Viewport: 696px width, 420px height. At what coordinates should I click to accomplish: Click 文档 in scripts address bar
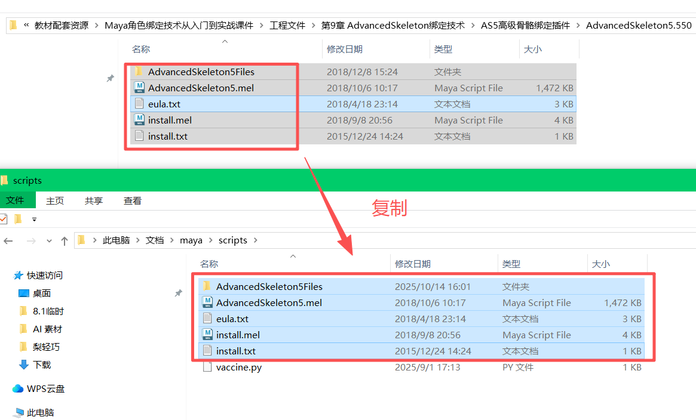[x=155, y=240]
